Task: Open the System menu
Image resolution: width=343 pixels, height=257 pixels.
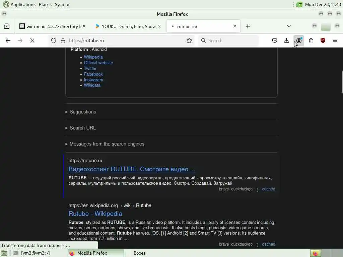Action: pos(62,4)
